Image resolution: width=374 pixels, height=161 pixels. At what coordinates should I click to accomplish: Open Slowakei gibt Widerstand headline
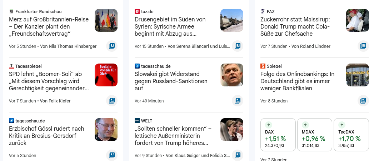tap(171, 81)
